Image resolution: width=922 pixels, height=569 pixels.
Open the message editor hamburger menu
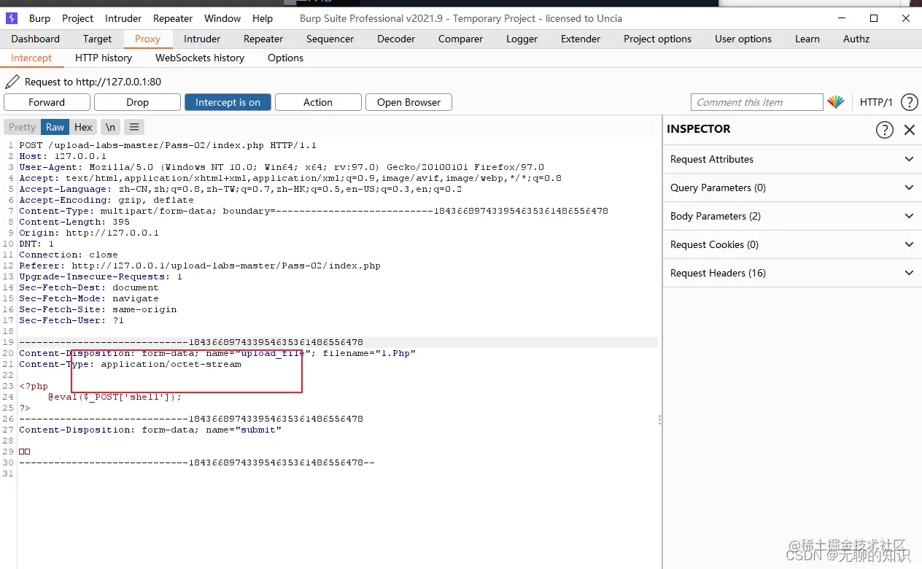[133, 127]
